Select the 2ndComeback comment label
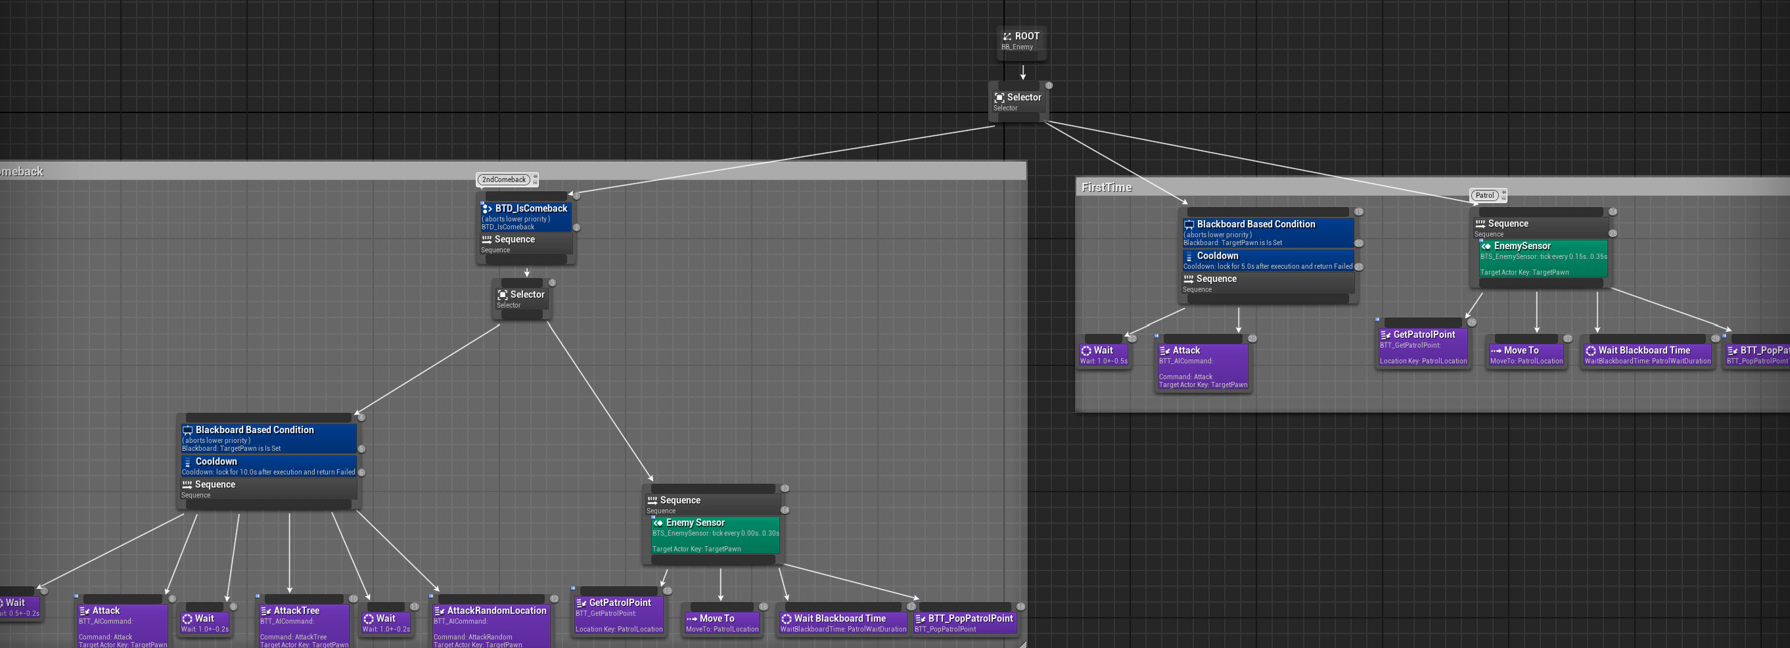This screenshot has width=1790, height=648. [505, 180]
